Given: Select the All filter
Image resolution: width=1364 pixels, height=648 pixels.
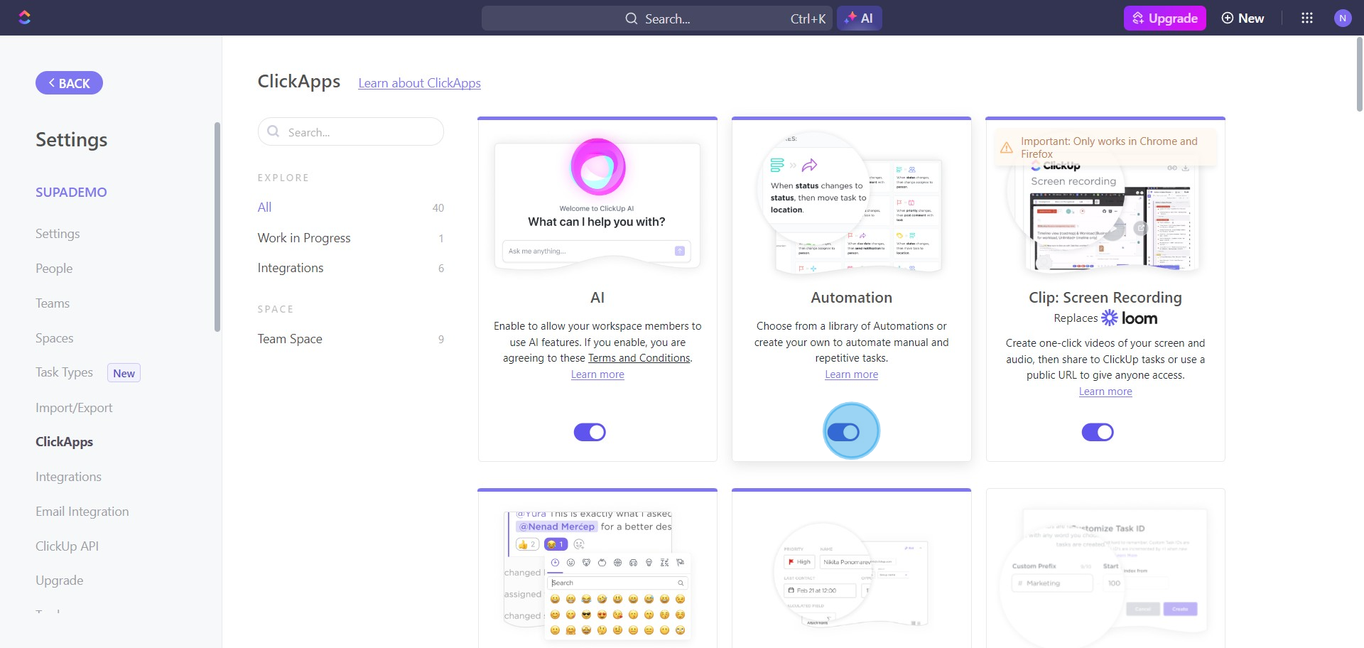Looking at the screenshot, I should click(264, 207).
